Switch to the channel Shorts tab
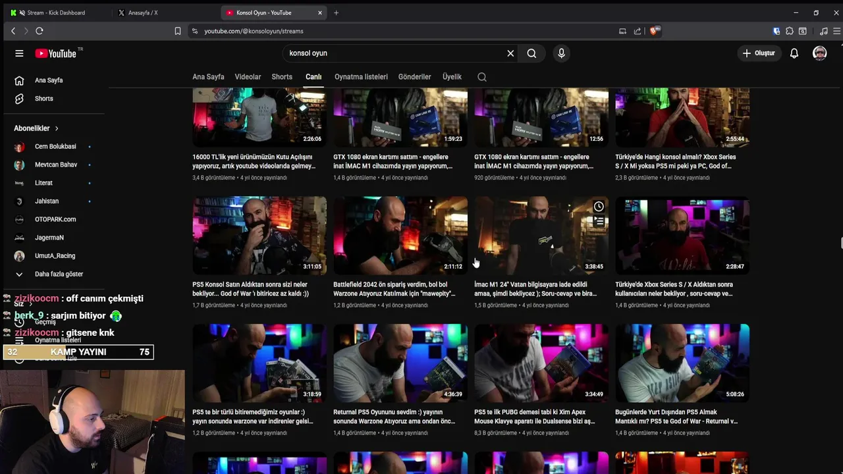 282,77
